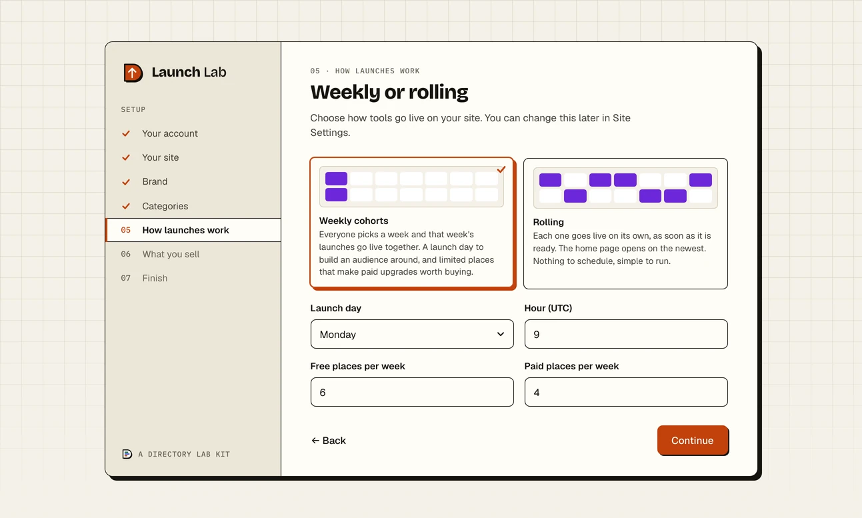Click the selected checkmark on Weekly cohorts card
The width and height of the screenshot is (862, 518).
click(501, 169)
